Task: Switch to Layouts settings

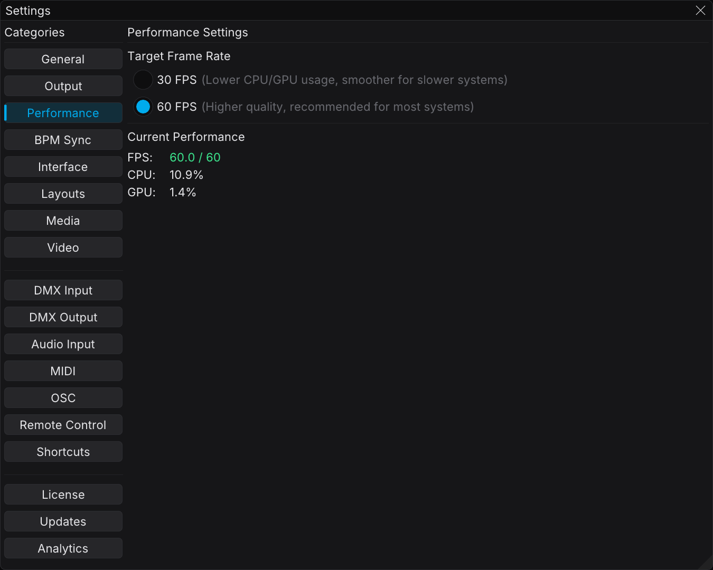Action: click(x=63, y=194)
